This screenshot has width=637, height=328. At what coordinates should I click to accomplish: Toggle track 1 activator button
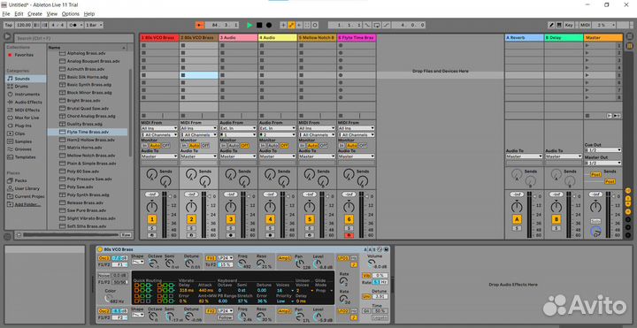152,219
